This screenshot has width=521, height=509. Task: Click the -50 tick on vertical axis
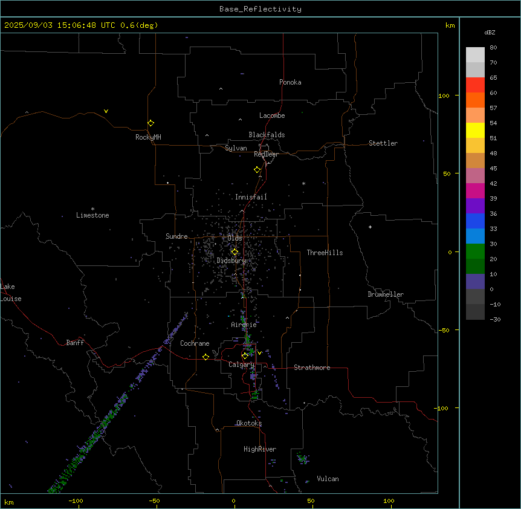[444, 330]
